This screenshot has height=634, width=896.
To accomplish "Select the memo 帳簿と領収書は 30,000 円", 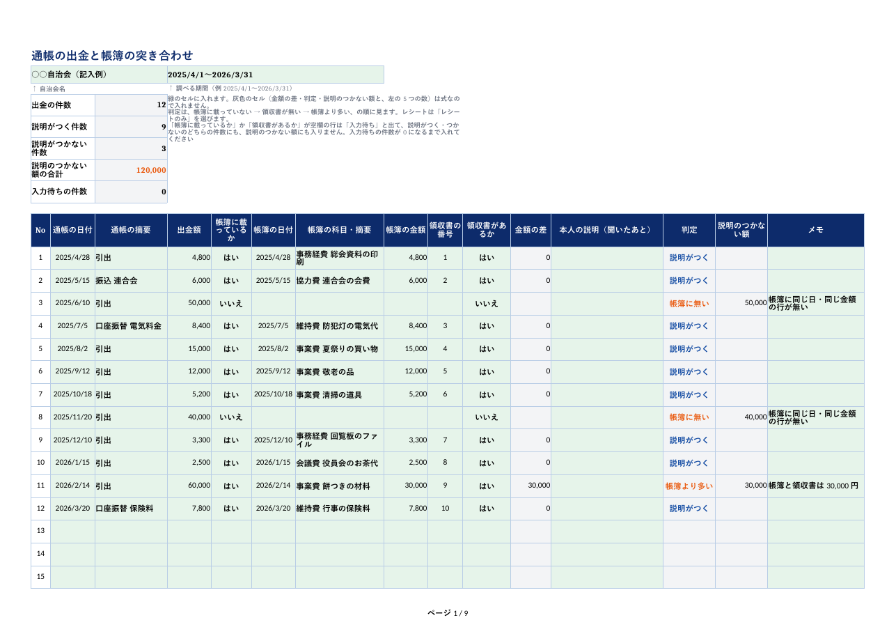I will click(x=816, y=486).
